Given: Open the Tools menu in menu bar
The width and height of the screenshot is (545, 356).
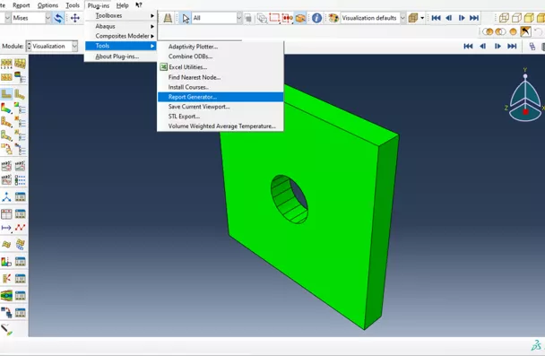Looking at the screenshot, I should click(x=73, y=5).
